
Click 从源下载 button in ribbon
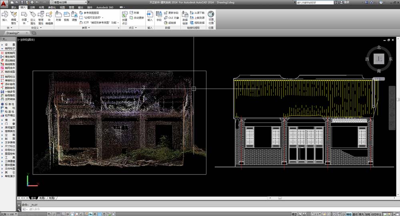pyautogui.click(x=197, y=13)
